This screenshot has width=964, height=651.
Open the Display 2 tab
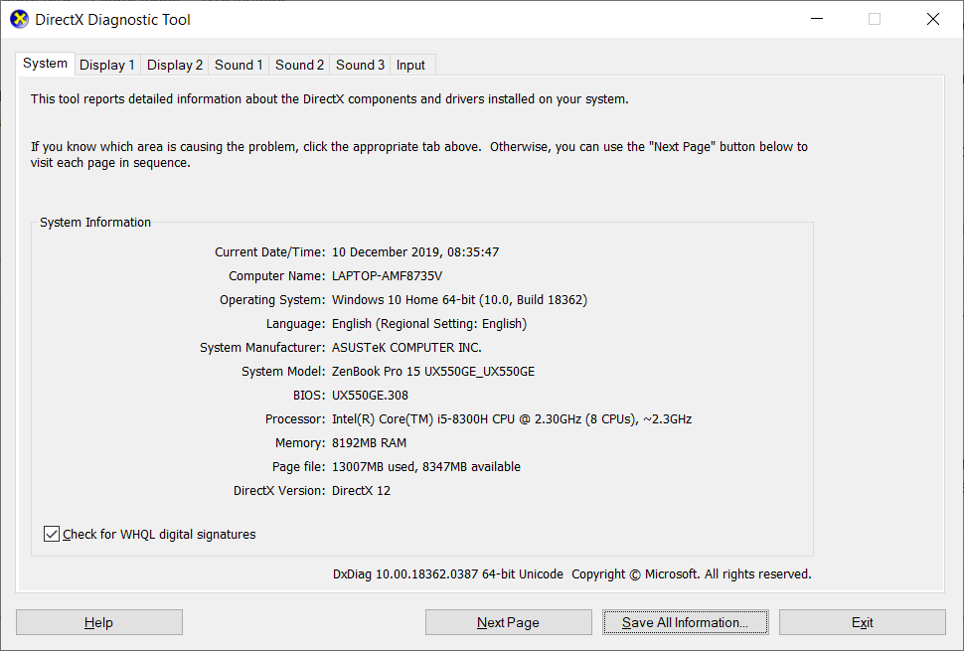(x=175, y=66)
